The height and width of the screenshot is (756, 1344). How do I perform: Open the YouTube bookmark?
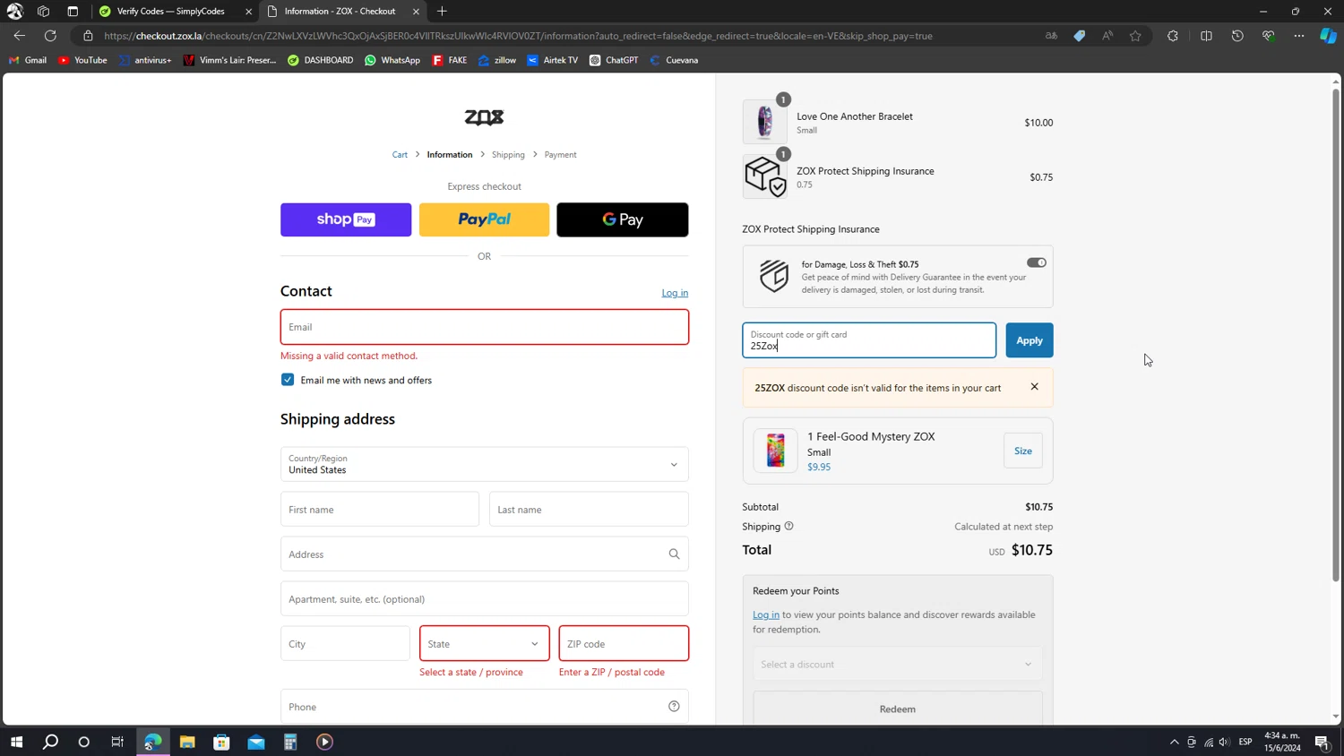click(x=82, y=60)
